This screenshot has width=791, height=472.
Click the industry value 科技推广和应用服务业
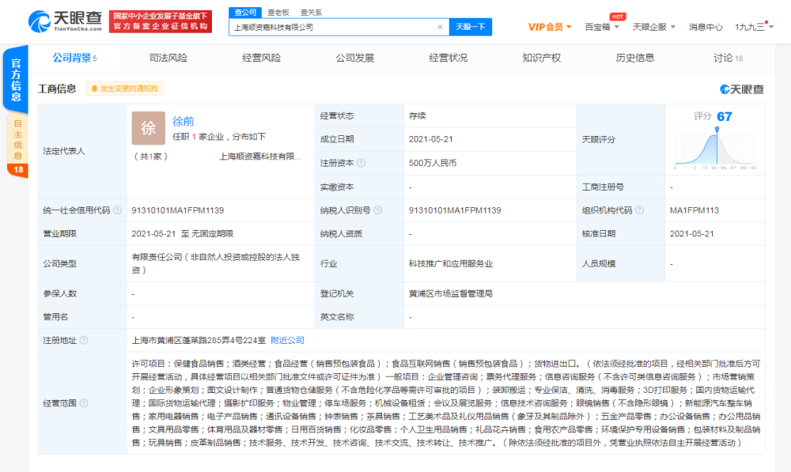451,264
